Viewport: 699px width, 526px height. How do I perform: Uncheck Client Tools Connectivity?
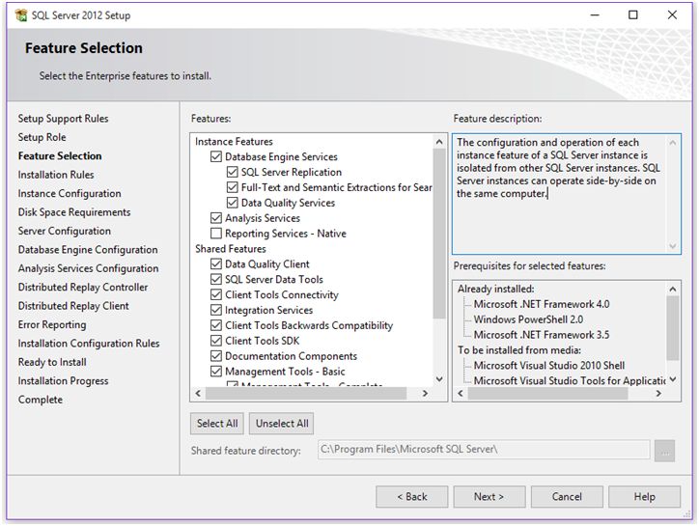pos(216,294)
